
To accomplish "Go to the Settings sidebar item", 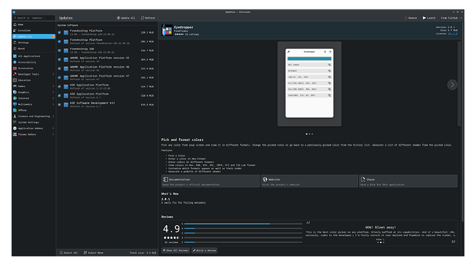I will (34, 43).
